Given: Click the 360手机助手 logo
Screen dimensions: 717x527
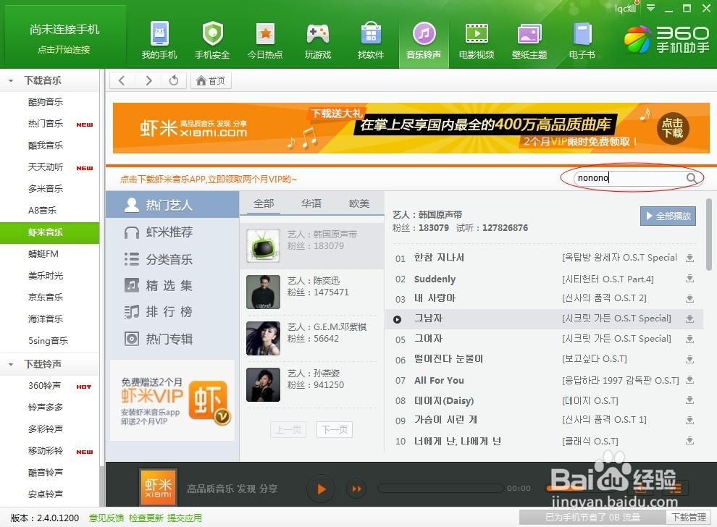Looking at the screenshot, I should tap(667, 39).
